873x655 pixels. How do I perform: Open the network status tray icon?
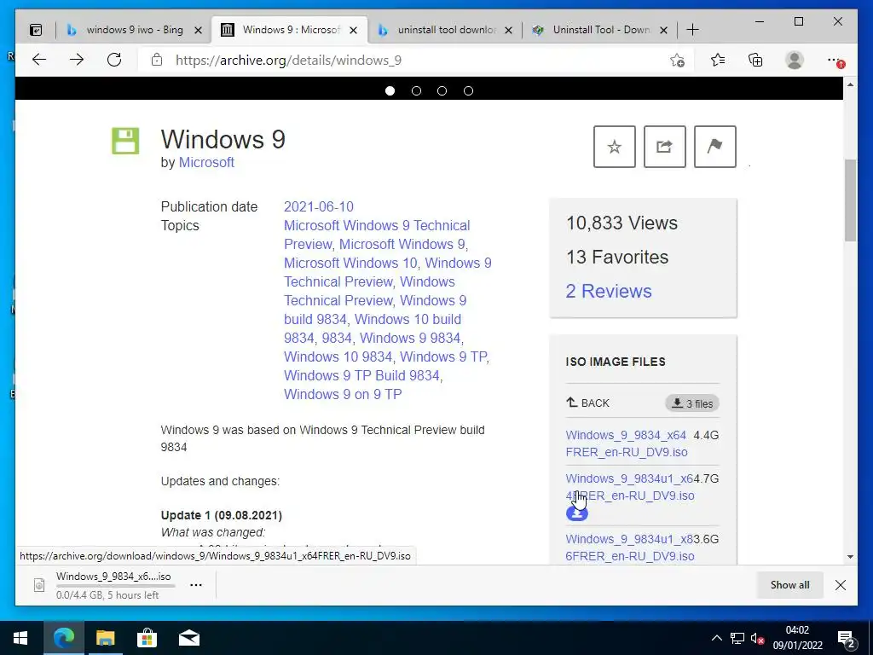[737, 638]
